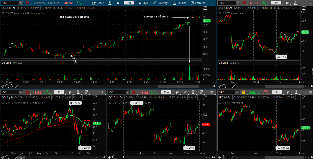Open the Drawings pencil icon on 15m chart
This screenshot has width=313, height=159.
click(185, 92)
